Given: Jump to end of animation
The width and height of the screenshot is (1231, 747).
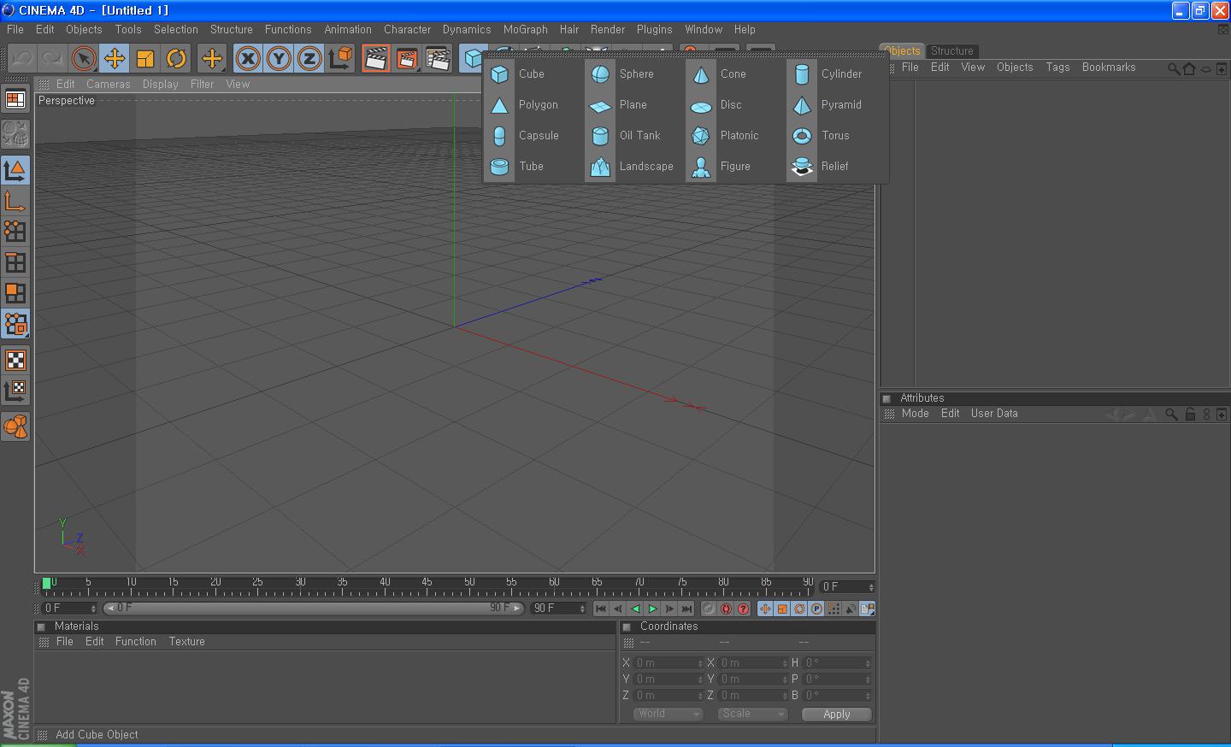Looking at the screenshot, I should (x=686, y=609).
